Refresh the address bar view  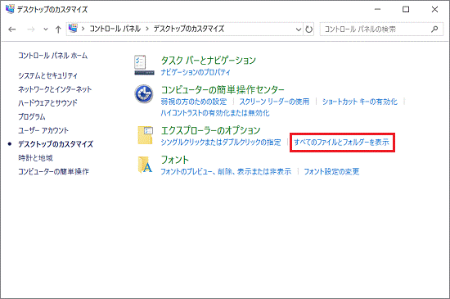pos(308,29)
